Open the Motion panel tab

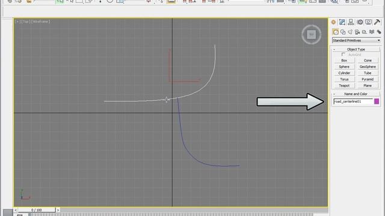[360, 22]
